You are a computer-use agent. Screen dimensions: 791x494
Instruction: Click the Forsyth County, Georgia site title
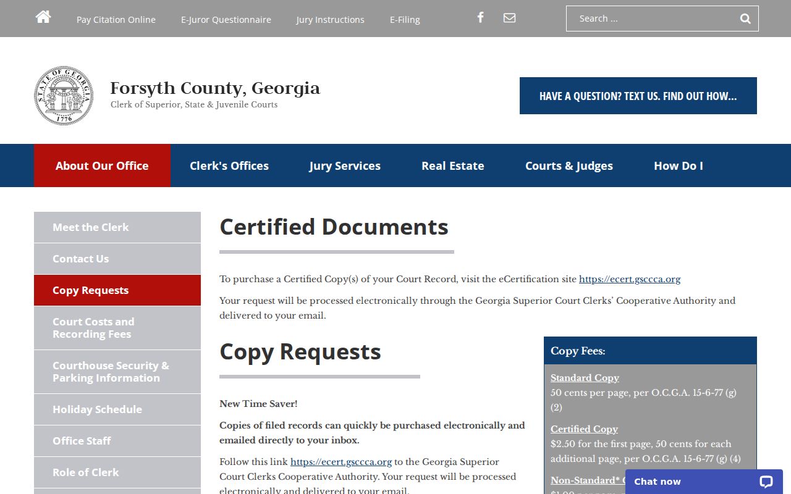click(215, 88)
